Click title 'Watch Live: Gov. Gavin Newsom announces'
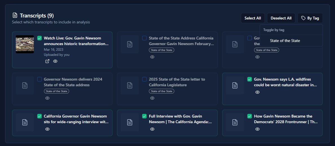Viewport: 335px width, 146px height. point(76,41)
